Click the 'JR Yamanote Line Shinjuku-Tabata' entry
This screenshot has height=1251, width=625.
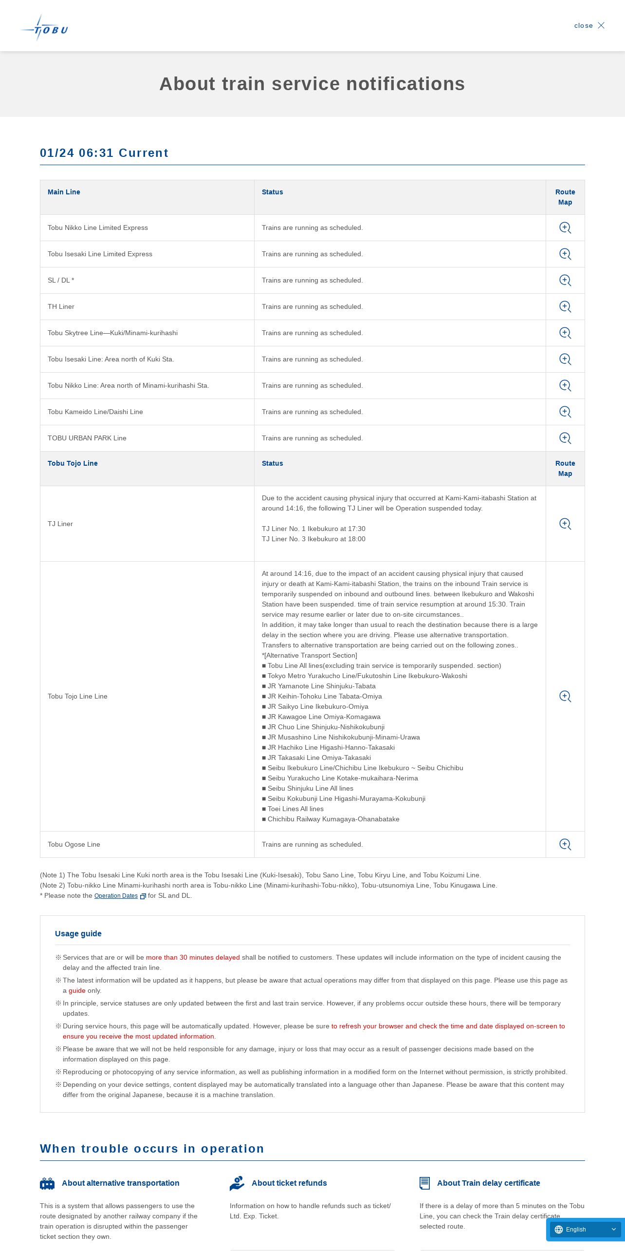tap(319, 686)
